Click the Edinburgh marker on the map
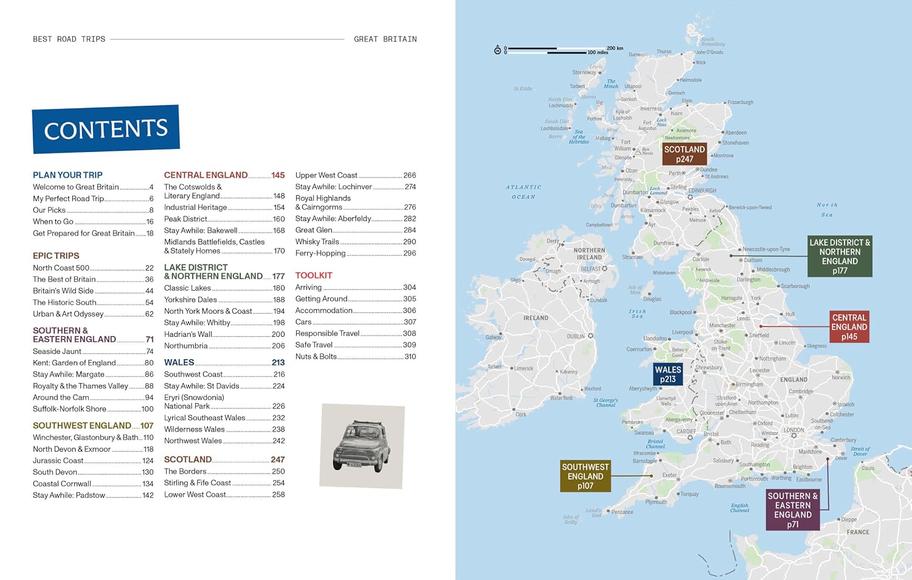912x580 pixels. [x=690, y=197]
